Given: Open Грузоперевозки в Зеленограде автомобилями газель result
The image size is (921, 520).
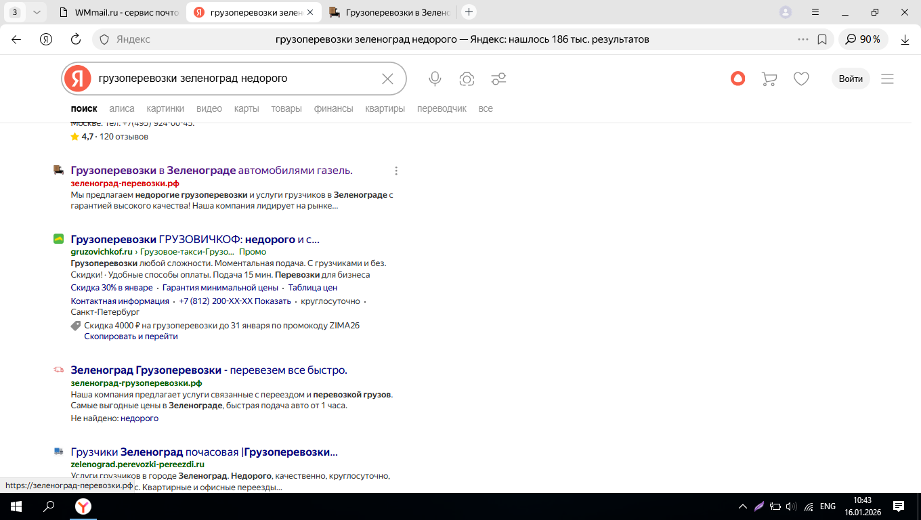Looking at the screenshot, I should tap(211, 170).
